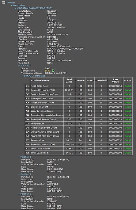The height and width of the screenshot is (210, 136).
Task: Click Partition 1 volume serial ADF3FEB4
Action: [53, 184]
